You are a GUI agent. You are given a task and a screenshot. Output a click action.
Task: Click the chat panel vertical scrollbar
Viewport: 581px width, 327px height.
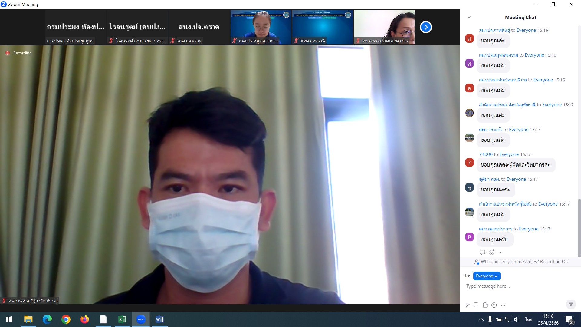tap(579, 228)
